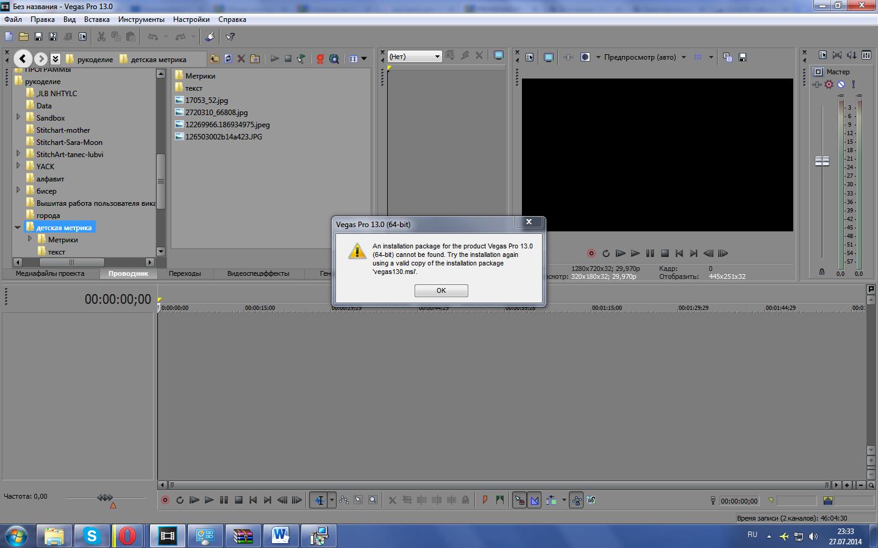Click the Master volume fader
878x548 pixels.
tap(823, 161)
